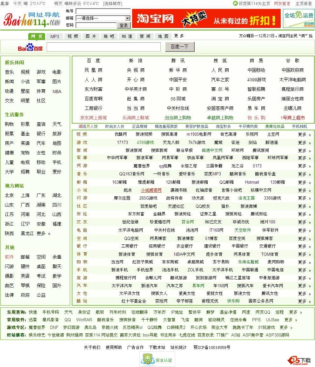315x367 pixels.
Task: Open the 淘宝网 大特卖 banner ad
Action: [x=206, y=19]
